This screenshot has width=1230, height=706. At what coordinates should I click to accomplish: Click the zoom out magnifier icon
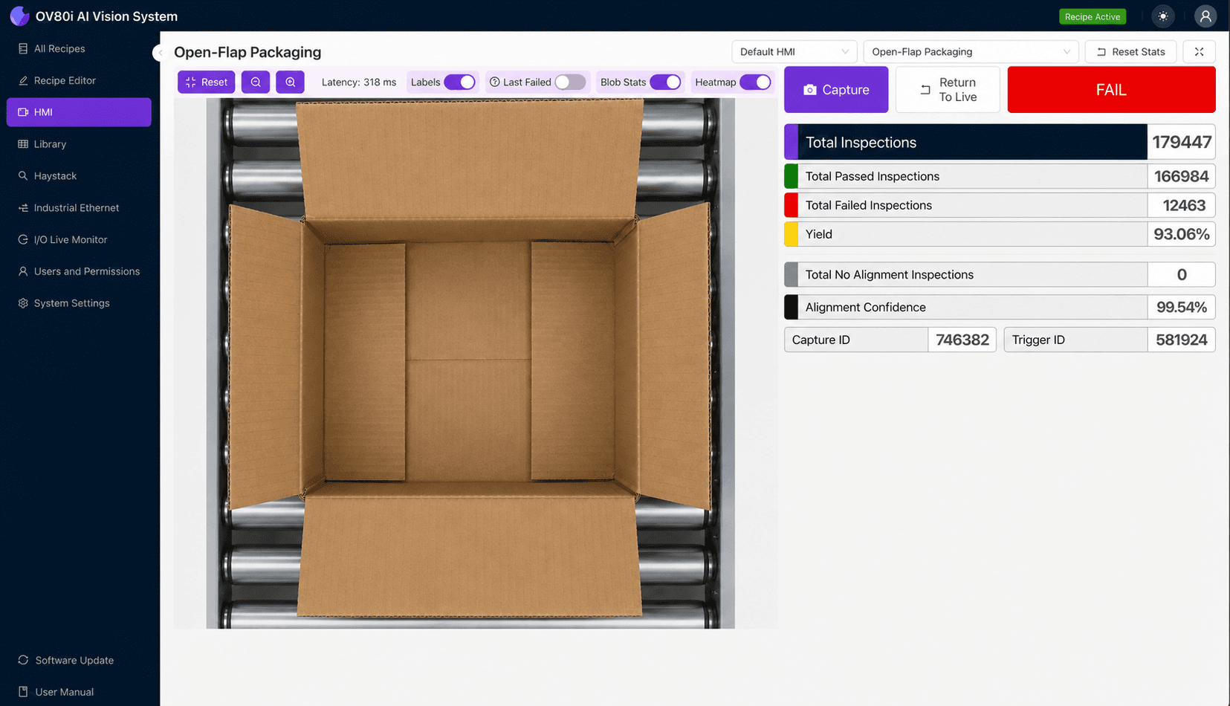(x=256, y=82)
